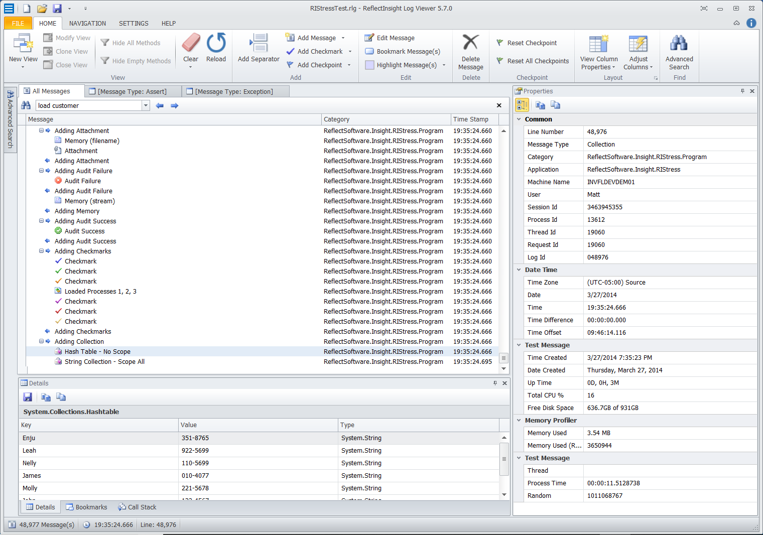Image resolution: width=763 pixels, height=535 pixels.
Task: Open Adjust Columns layout tool
Action: click(x=638, y=52)
